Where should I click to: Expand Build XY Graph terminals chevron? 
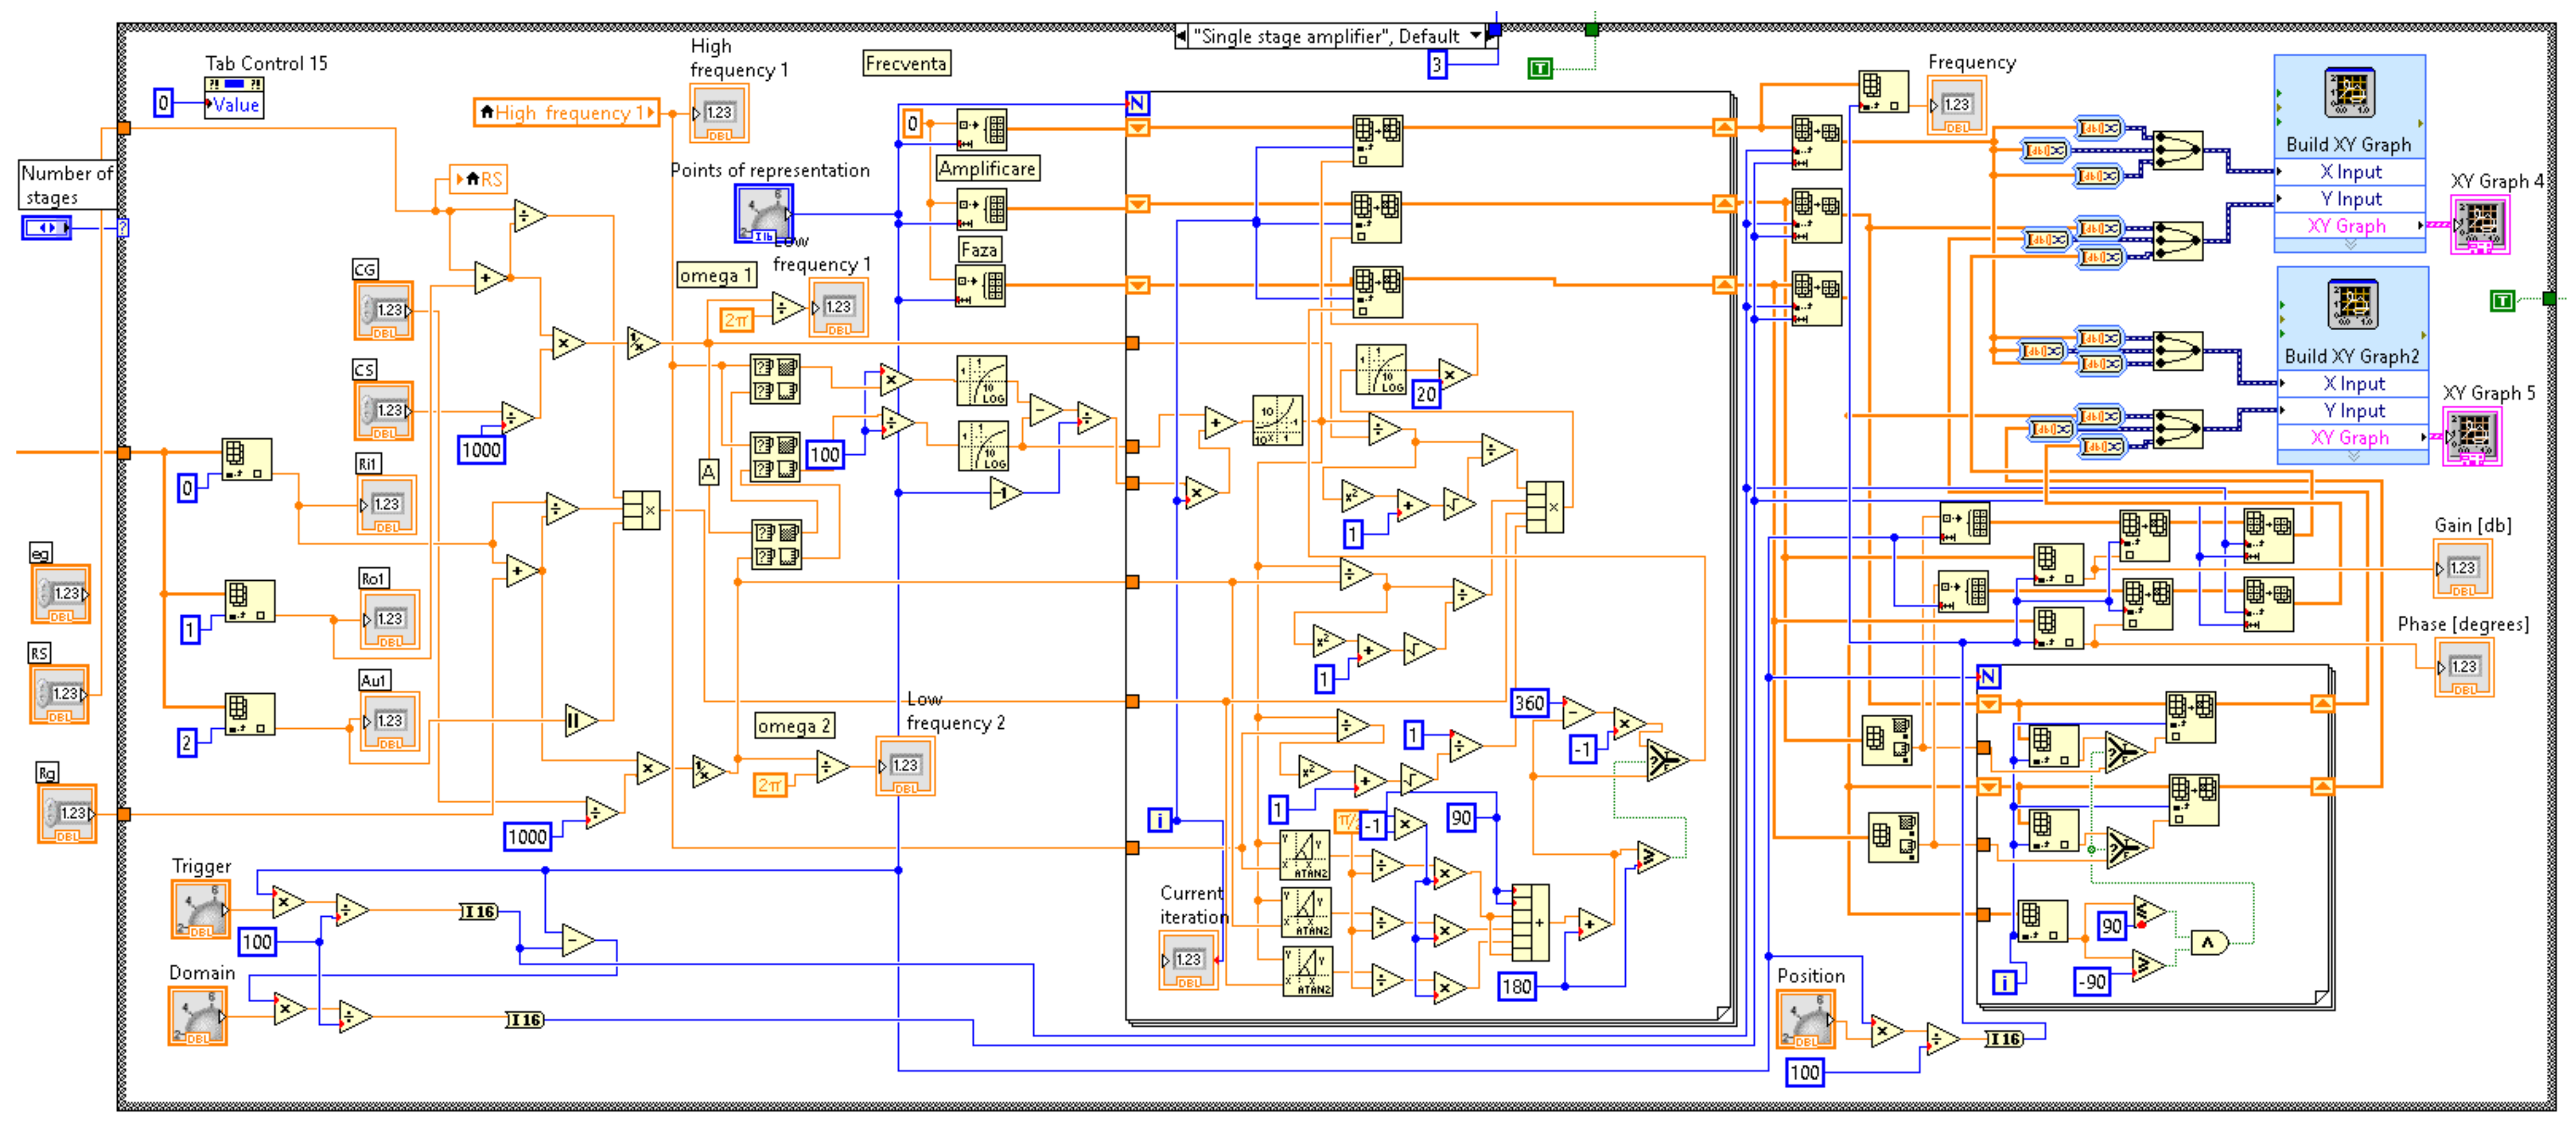pos(2350,245)
